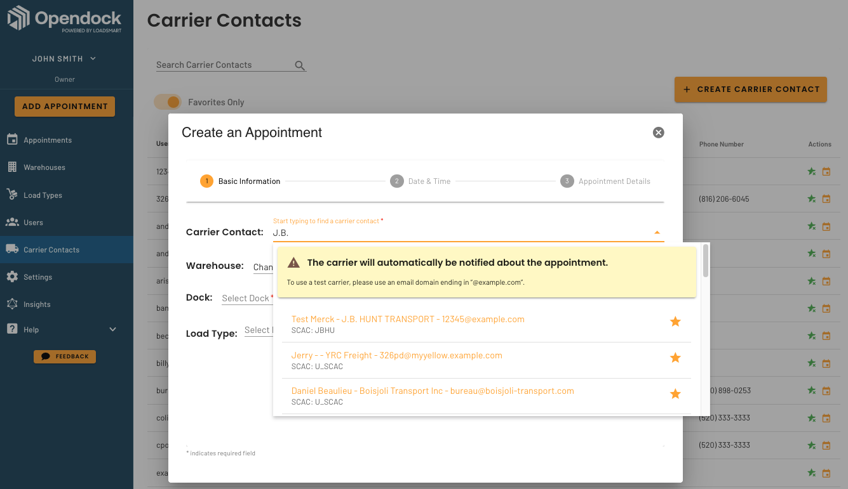The image size is (848, 489).
Task: Click the Insights icon
Action: point(12,304)
